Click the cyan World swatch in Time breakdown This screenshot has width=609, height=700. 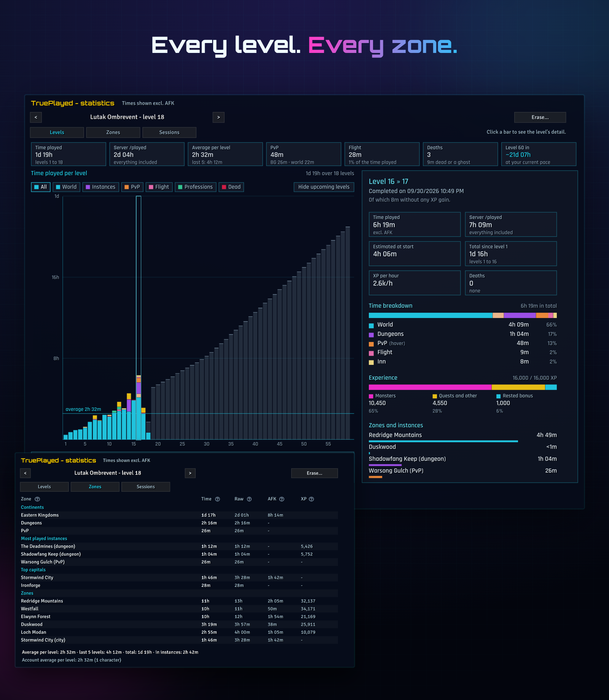pyautogui.click(x=371, y=326)
